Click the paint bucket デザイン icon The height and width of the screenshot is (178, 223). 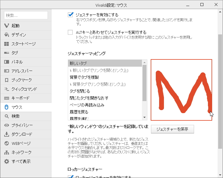7,35
